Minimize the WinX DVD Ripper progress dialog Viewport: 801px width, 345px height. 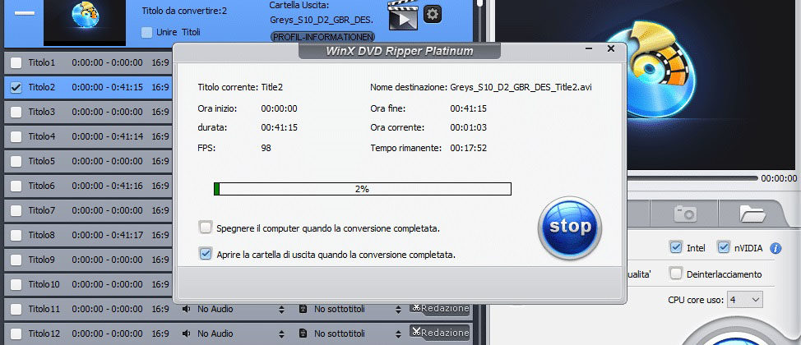(589, 49)
